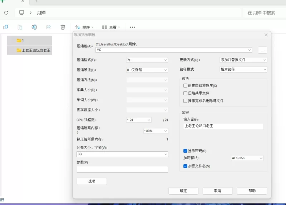Click the 帮助 button
286x205 pixels.
coord(252,191)
